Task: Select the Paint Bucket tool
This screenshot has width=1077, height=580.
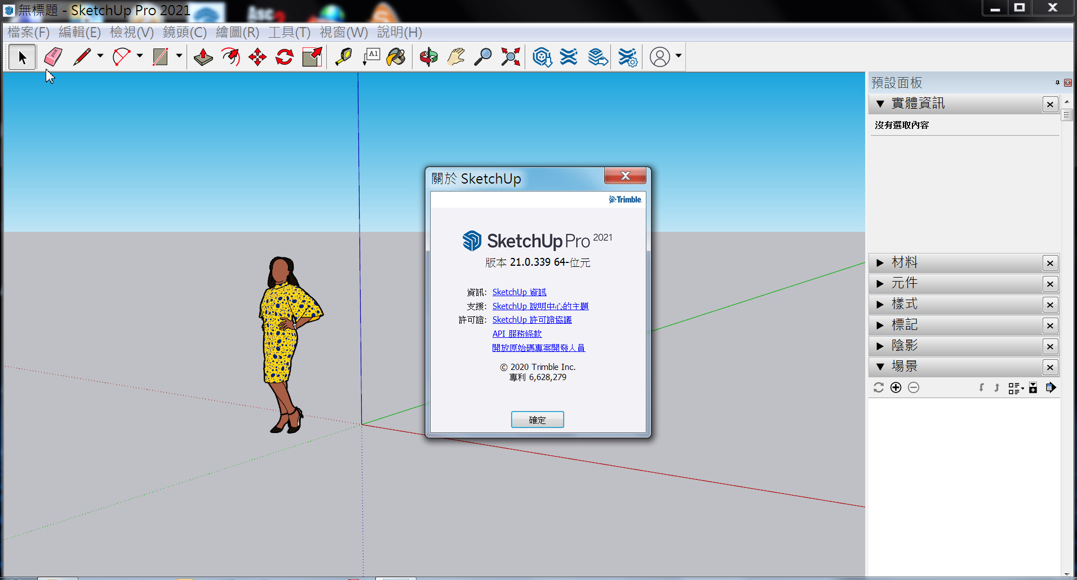Action: tap(397, 57)
